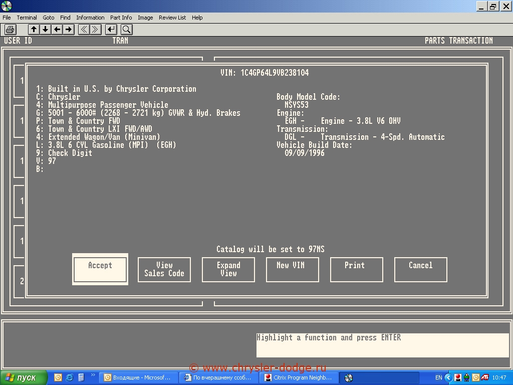Click the 'V: 97' model year line
The height and width of the screenshot is (385, 513).
[46, 161]
